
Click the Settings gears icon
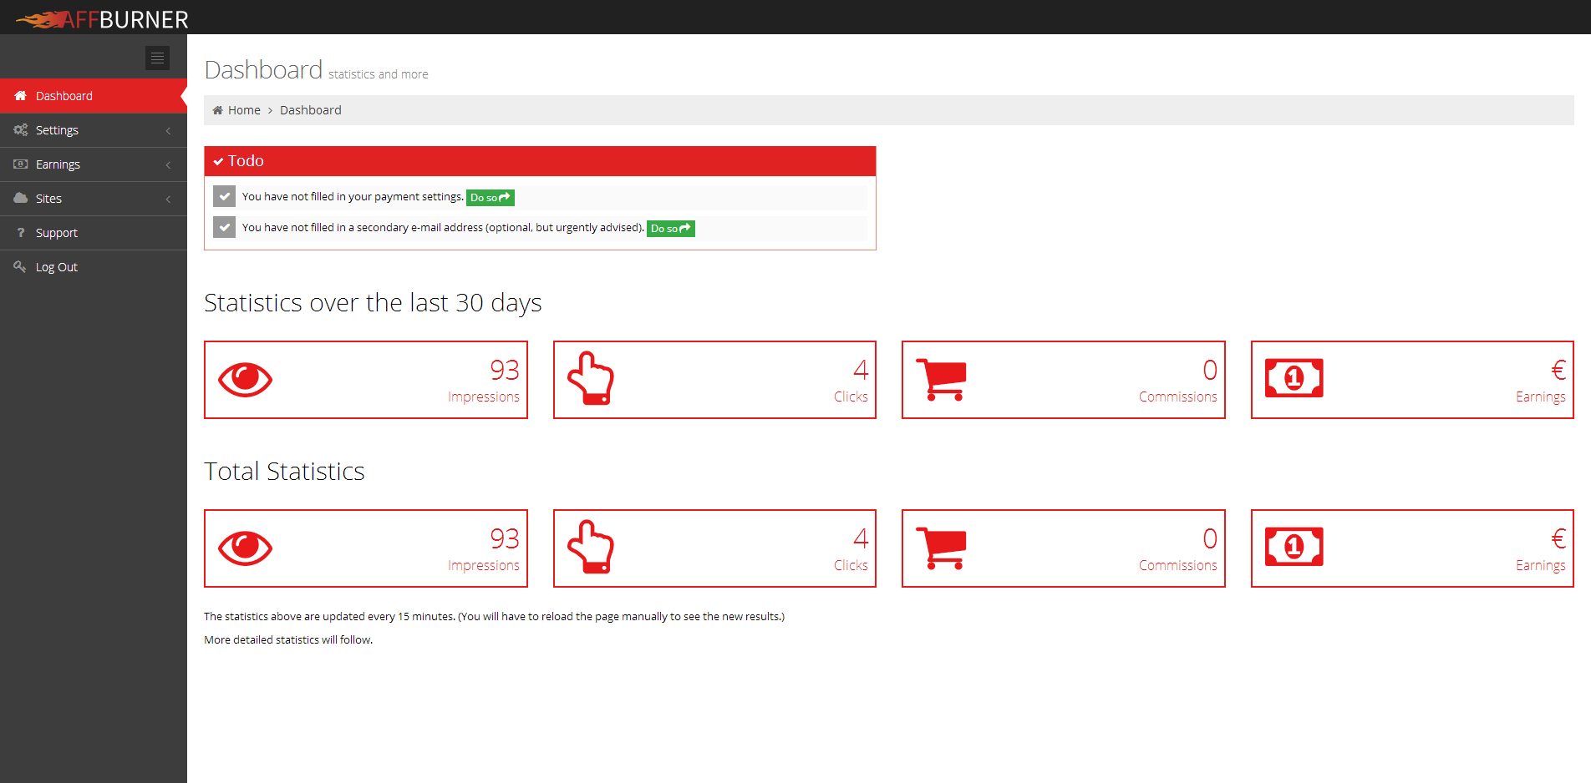pos(21,130)
